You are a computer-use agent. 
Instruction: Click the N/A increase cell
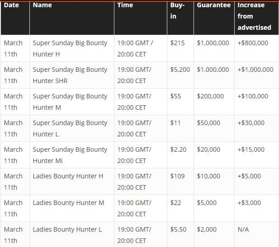[243, 229]
